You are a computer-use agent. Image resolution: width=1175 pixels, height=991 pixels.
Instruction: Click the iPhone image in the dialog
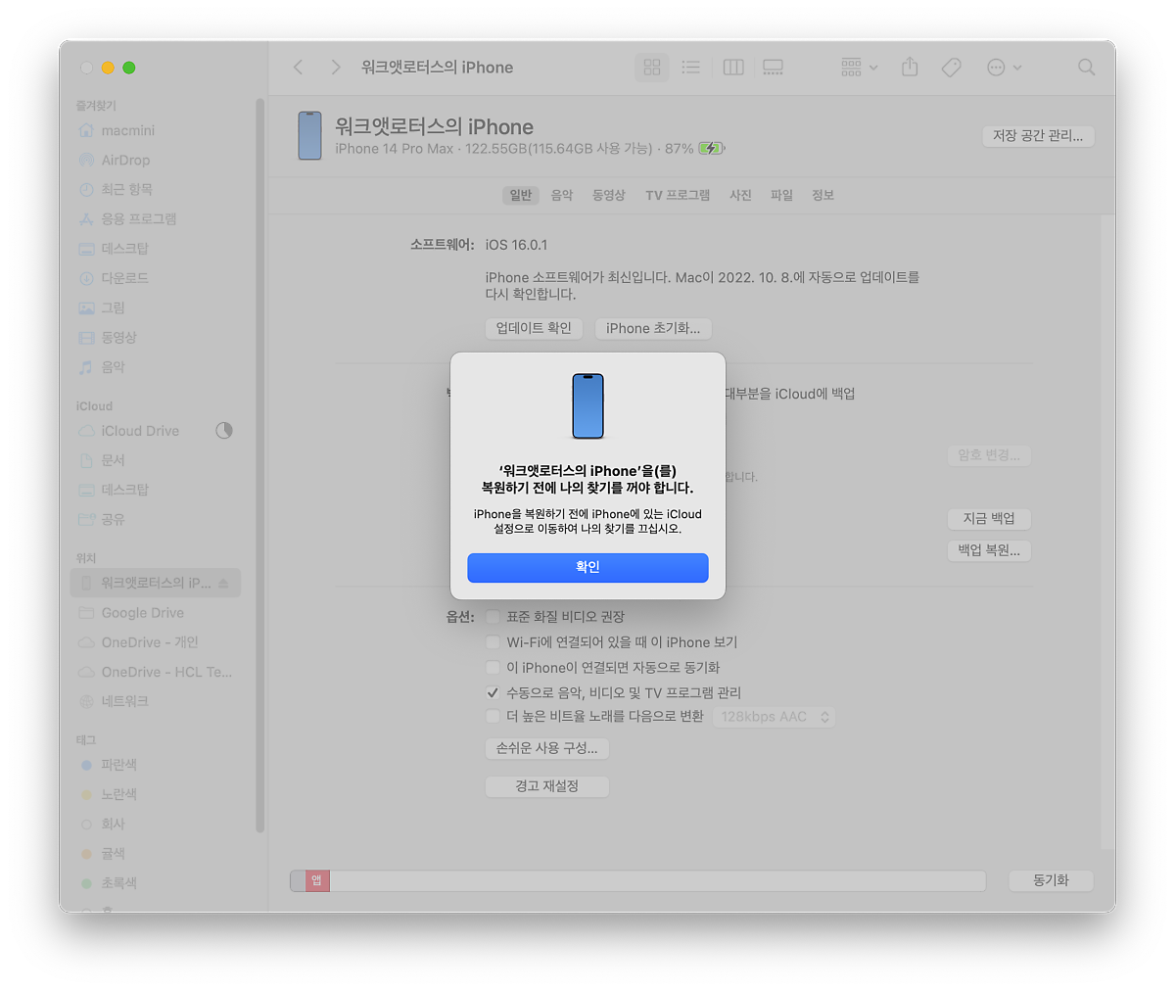pos(587,406)
